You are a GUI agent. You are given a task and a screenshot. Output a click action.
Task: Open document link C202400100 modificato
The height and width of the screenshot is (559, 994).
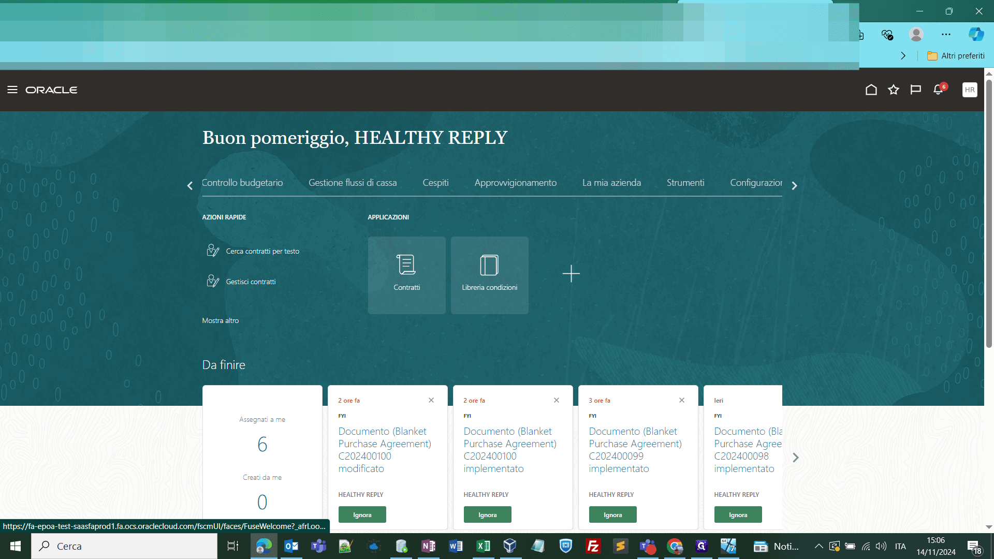385,450
